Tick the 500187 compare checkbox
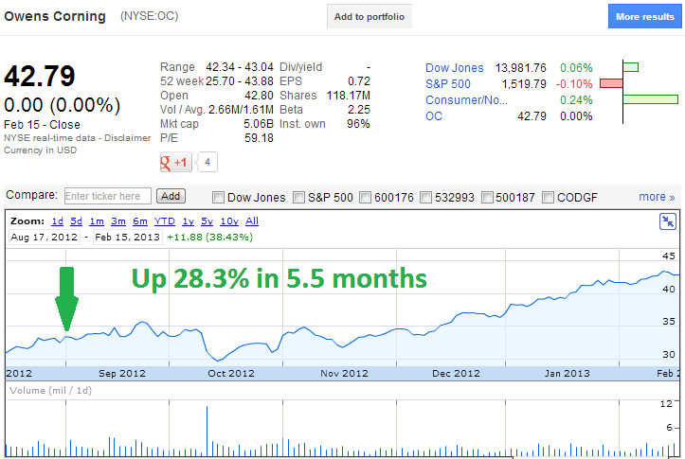This screenshot has width=685, height=459. [x=487, y=198]
